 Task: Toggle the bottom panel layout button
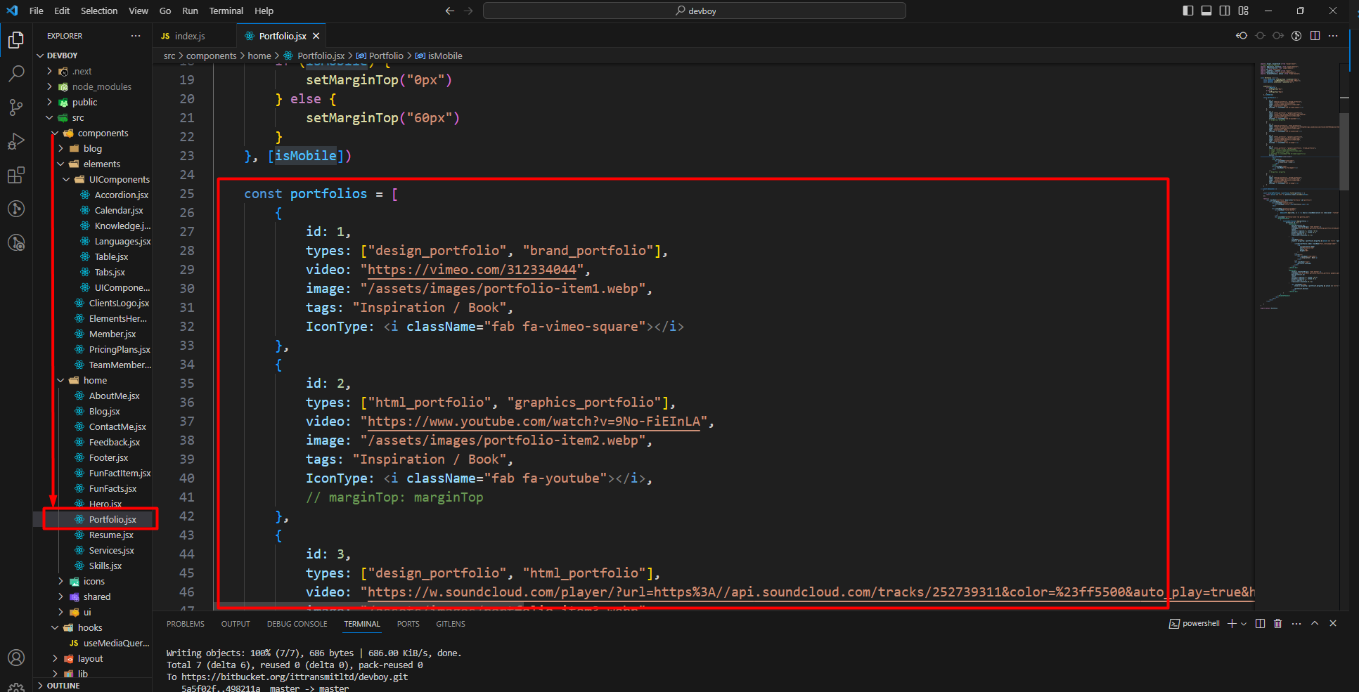click(x=1206, y=11)
